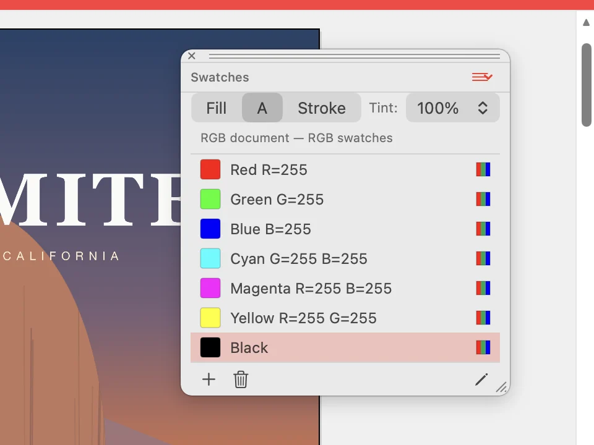Click the panel drag handle bar
The image size is (594, 445).
pos(354,56)
